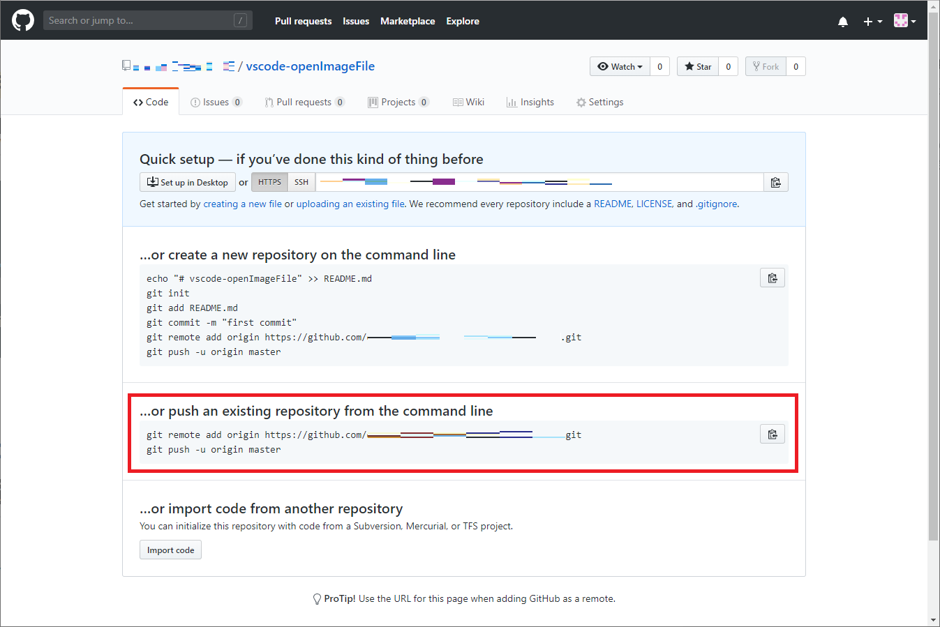Click Set up in Desktop button
The width and height of the screenshot is (940, 627).
187,182
